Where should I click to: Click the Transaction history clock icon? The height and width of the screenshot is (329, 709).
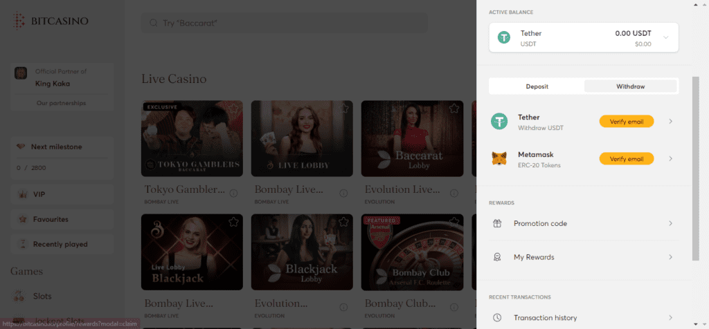(497, 318)
